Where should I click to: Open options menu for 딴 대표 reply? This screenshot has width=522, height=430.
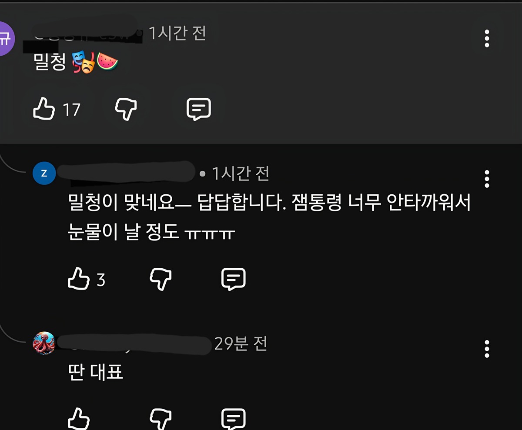point(487,349)
